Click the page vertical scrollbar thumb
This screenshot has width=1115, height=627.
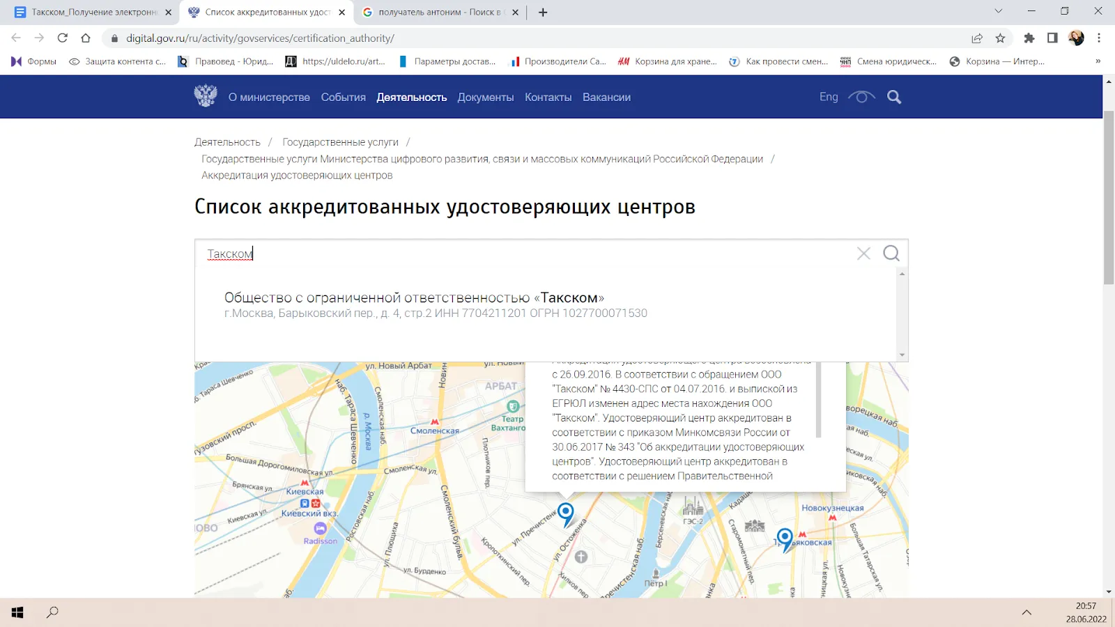[1109, 197]
